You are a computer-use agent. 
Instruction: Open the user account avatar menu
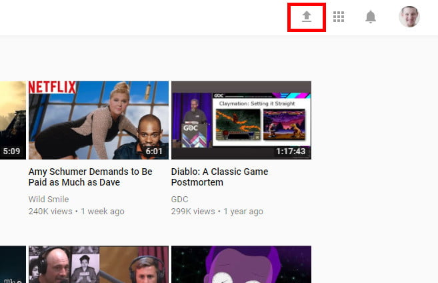(x=409, y=17)
